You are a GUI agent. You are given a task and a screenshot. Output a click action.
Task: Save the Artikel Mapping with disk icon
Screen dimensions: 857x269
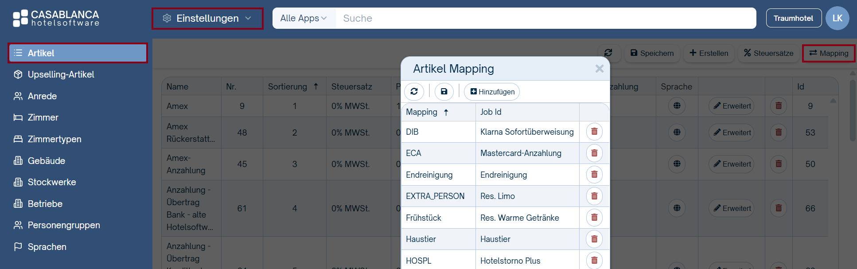[x=444, y=92]
